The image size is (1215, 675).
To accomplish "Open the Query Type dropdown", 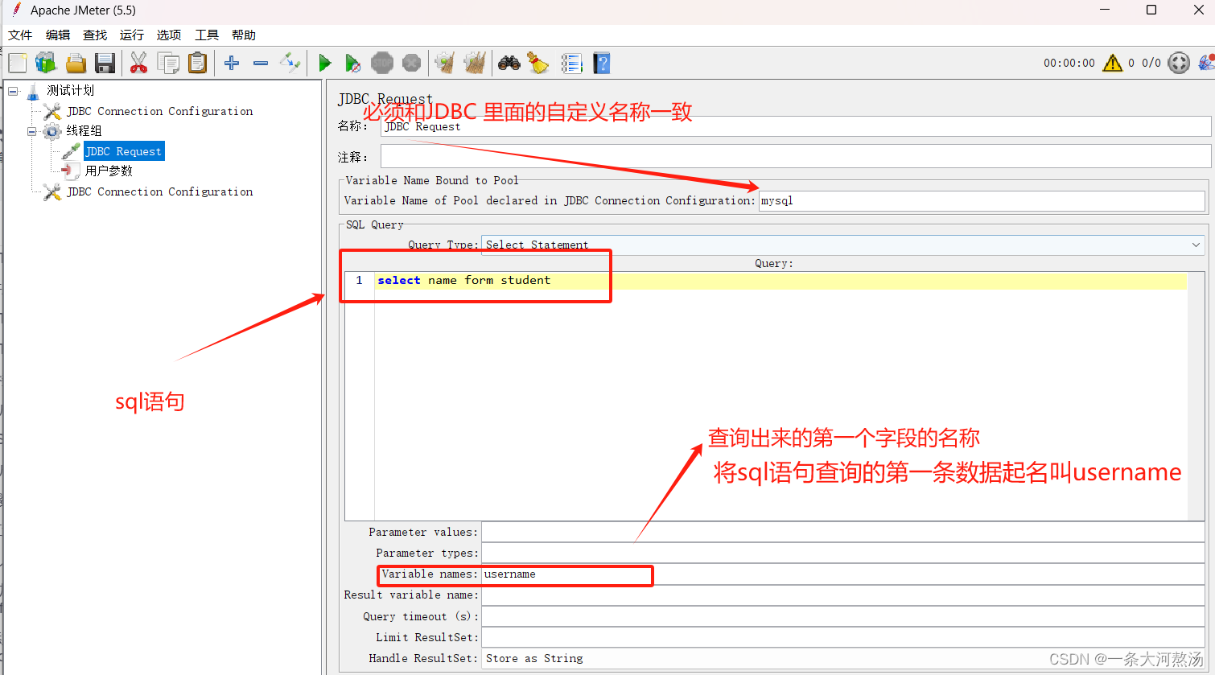I will pyautogui.click(x=1196, y=245).
